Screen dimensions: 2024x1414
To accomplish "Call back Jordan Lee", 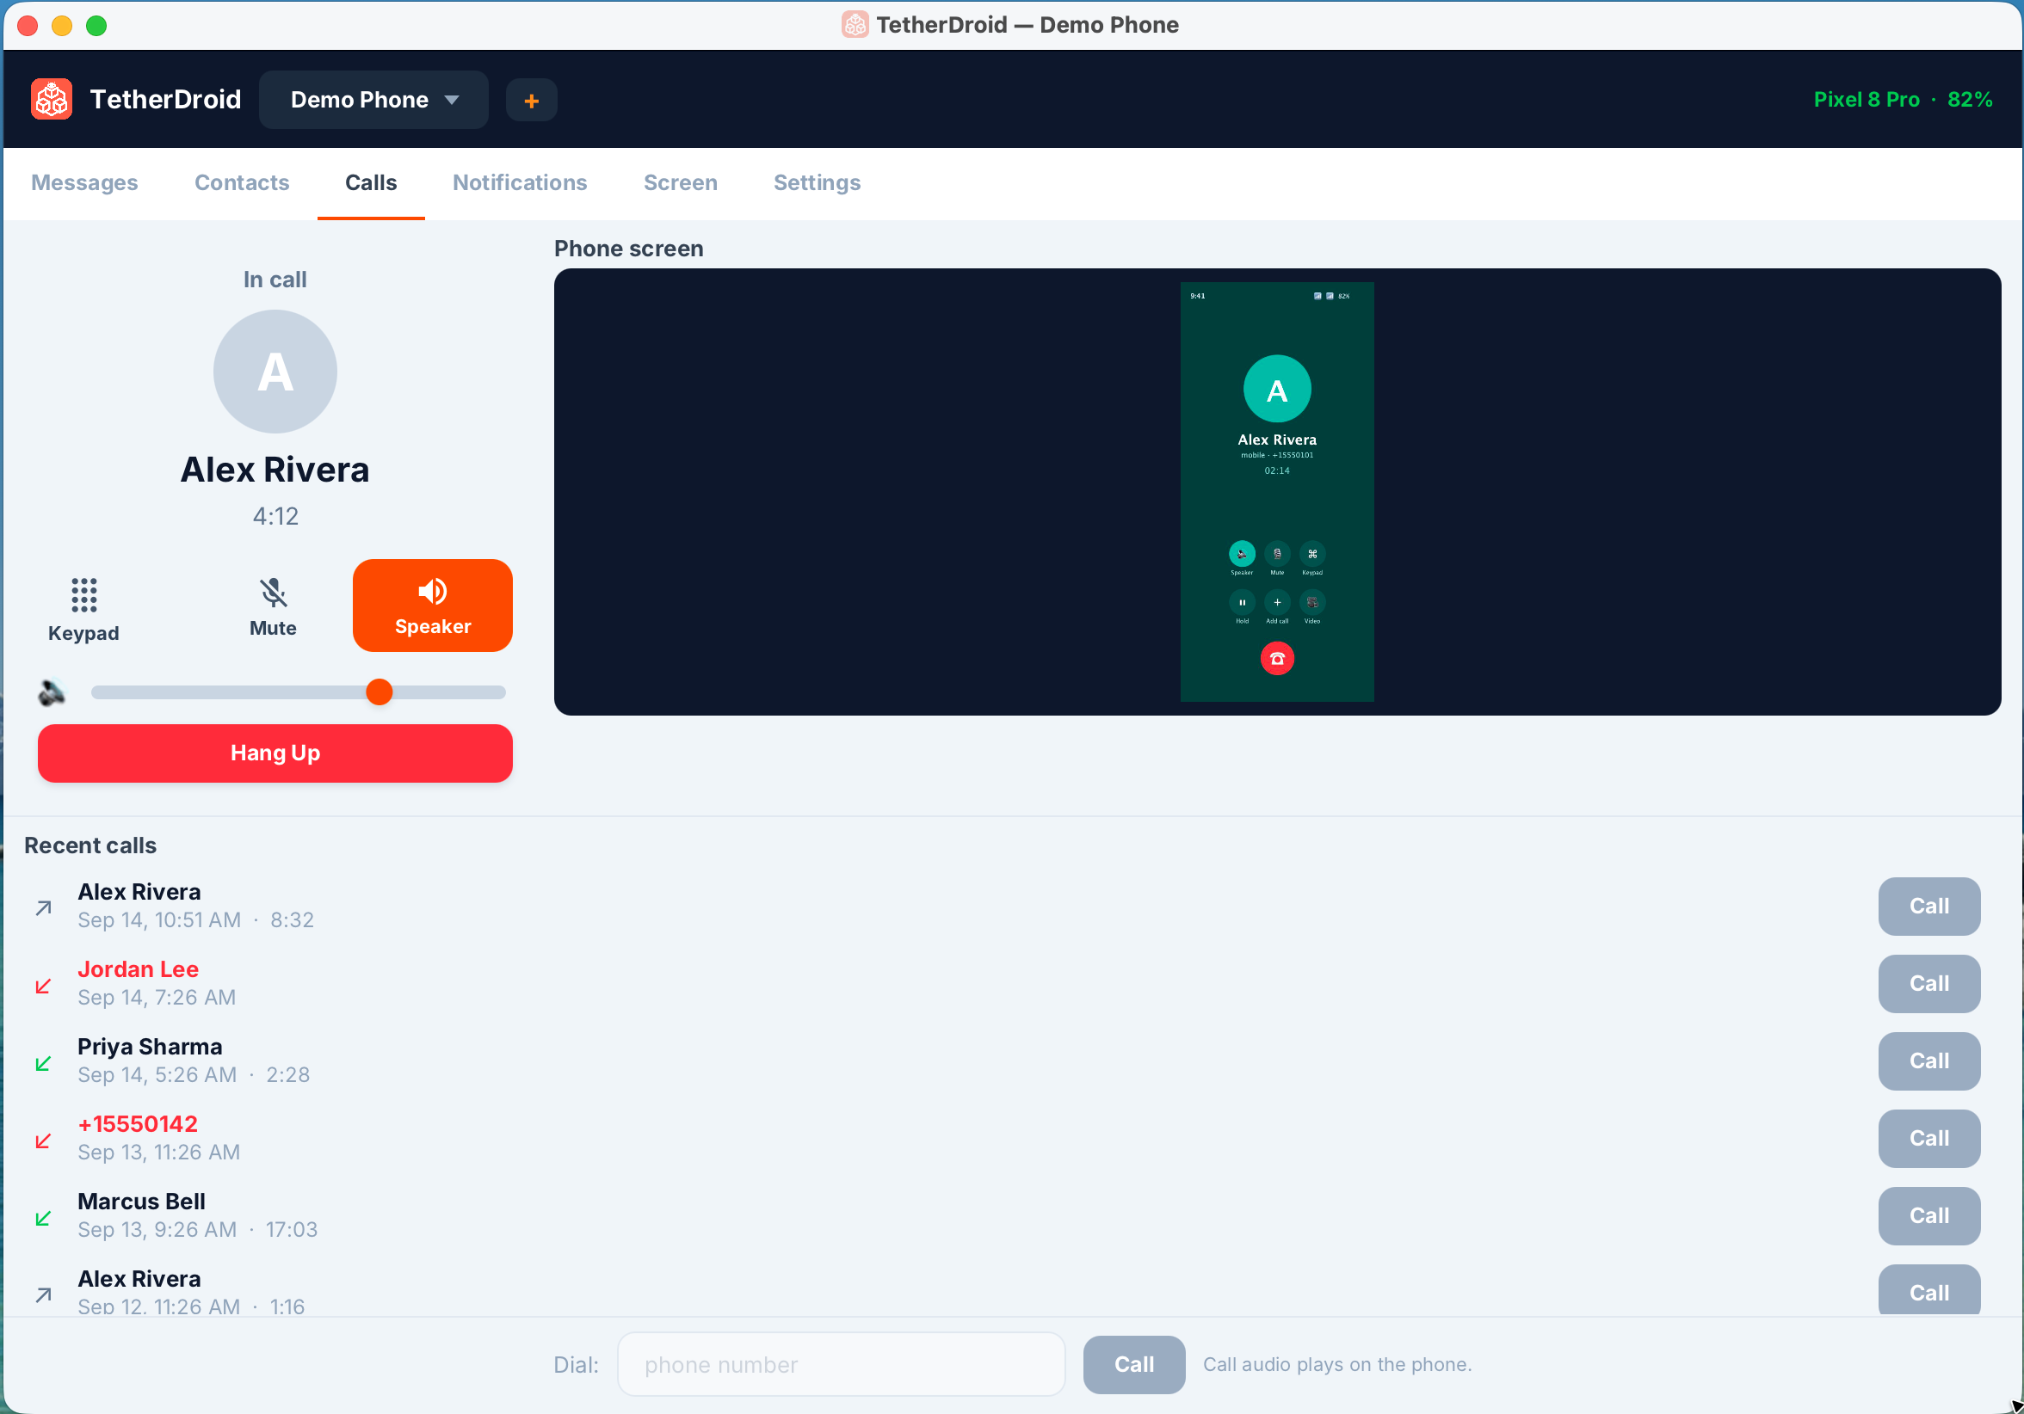I will 1928,984.
